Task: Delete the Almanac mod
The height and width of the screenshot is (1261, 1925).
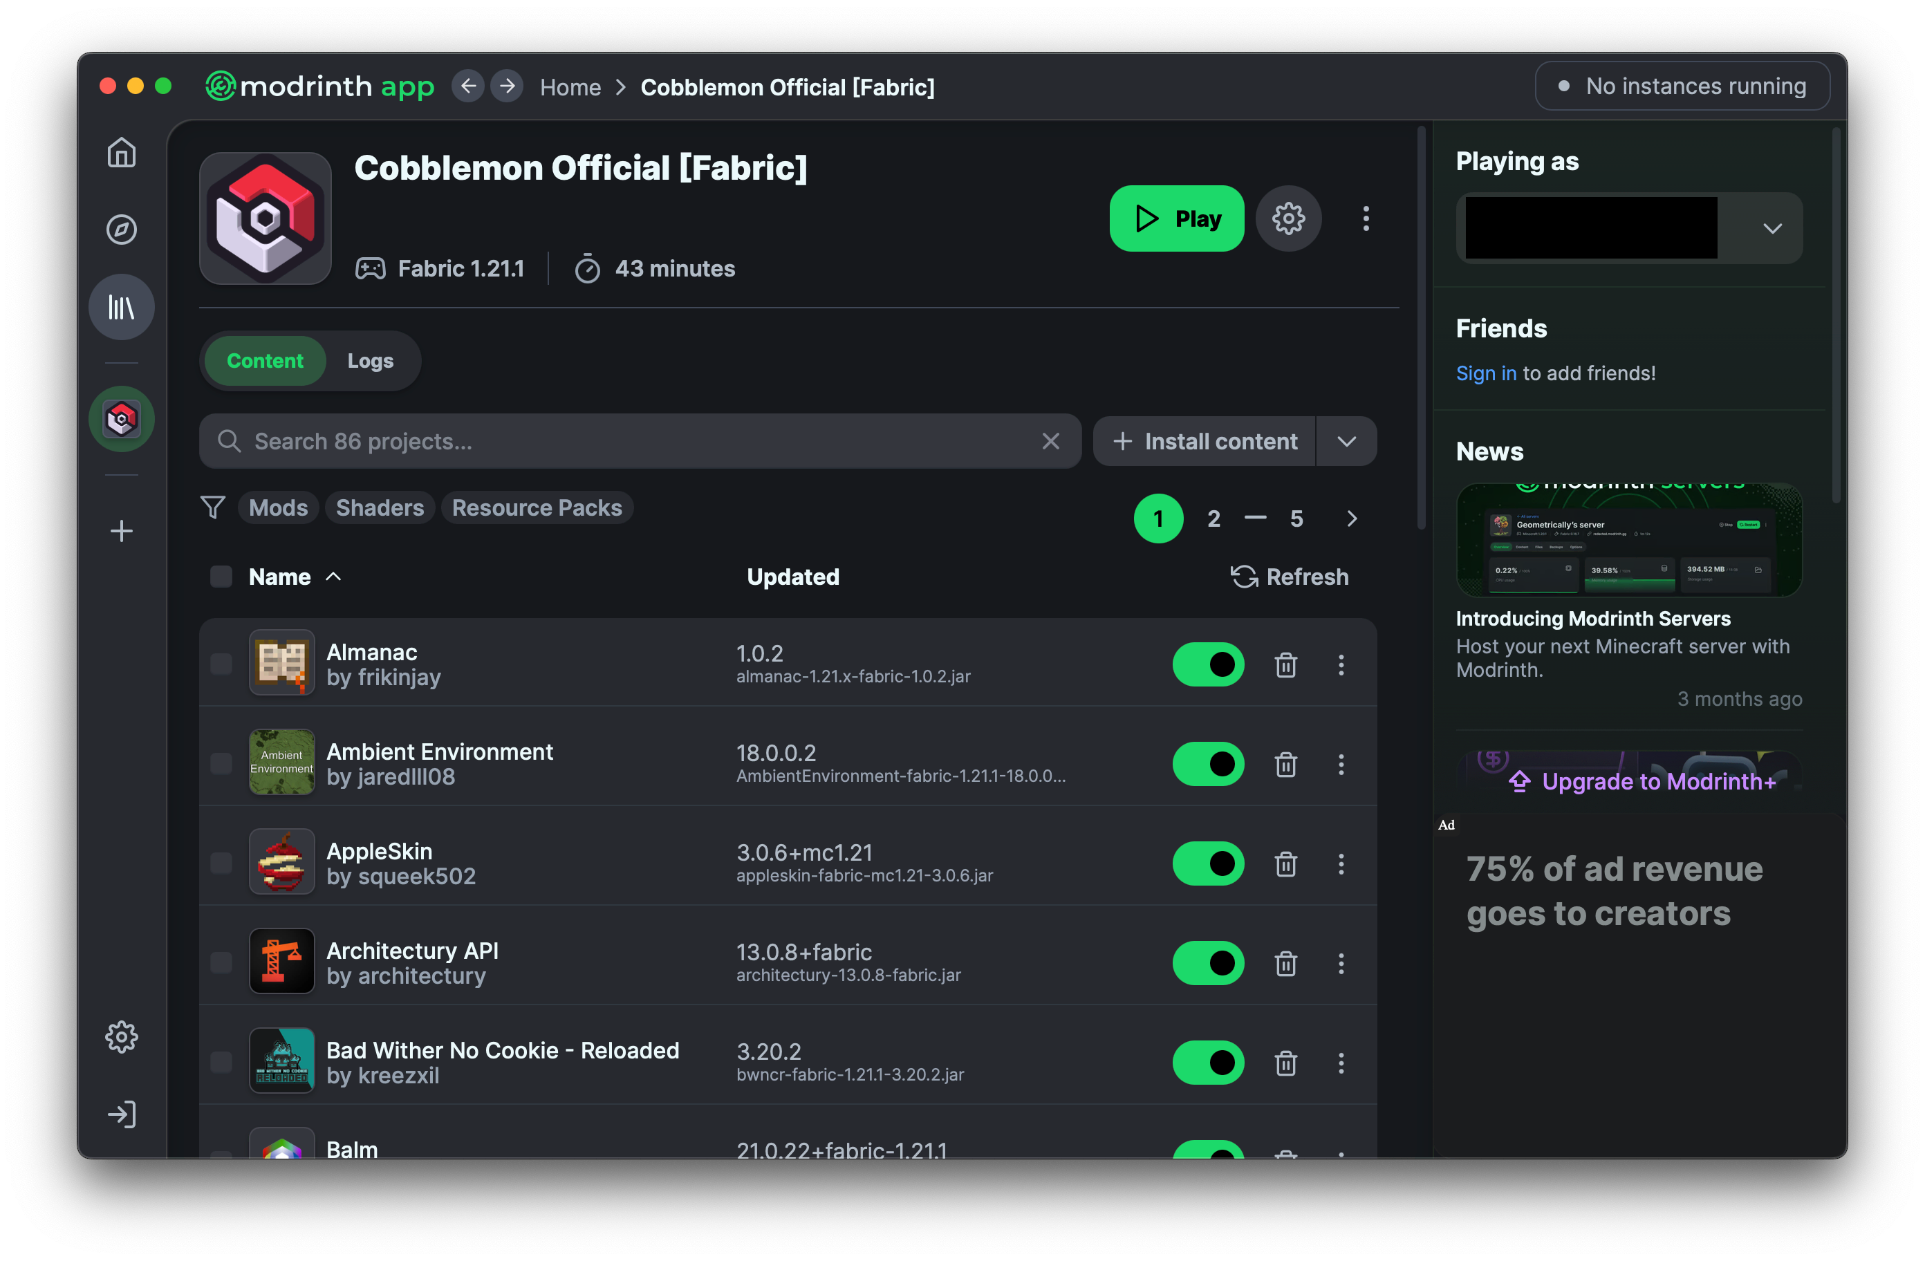Action: tap(1286, 665)
